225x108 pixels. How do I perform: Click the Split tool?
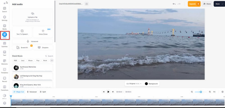click(x=43, y=92)
